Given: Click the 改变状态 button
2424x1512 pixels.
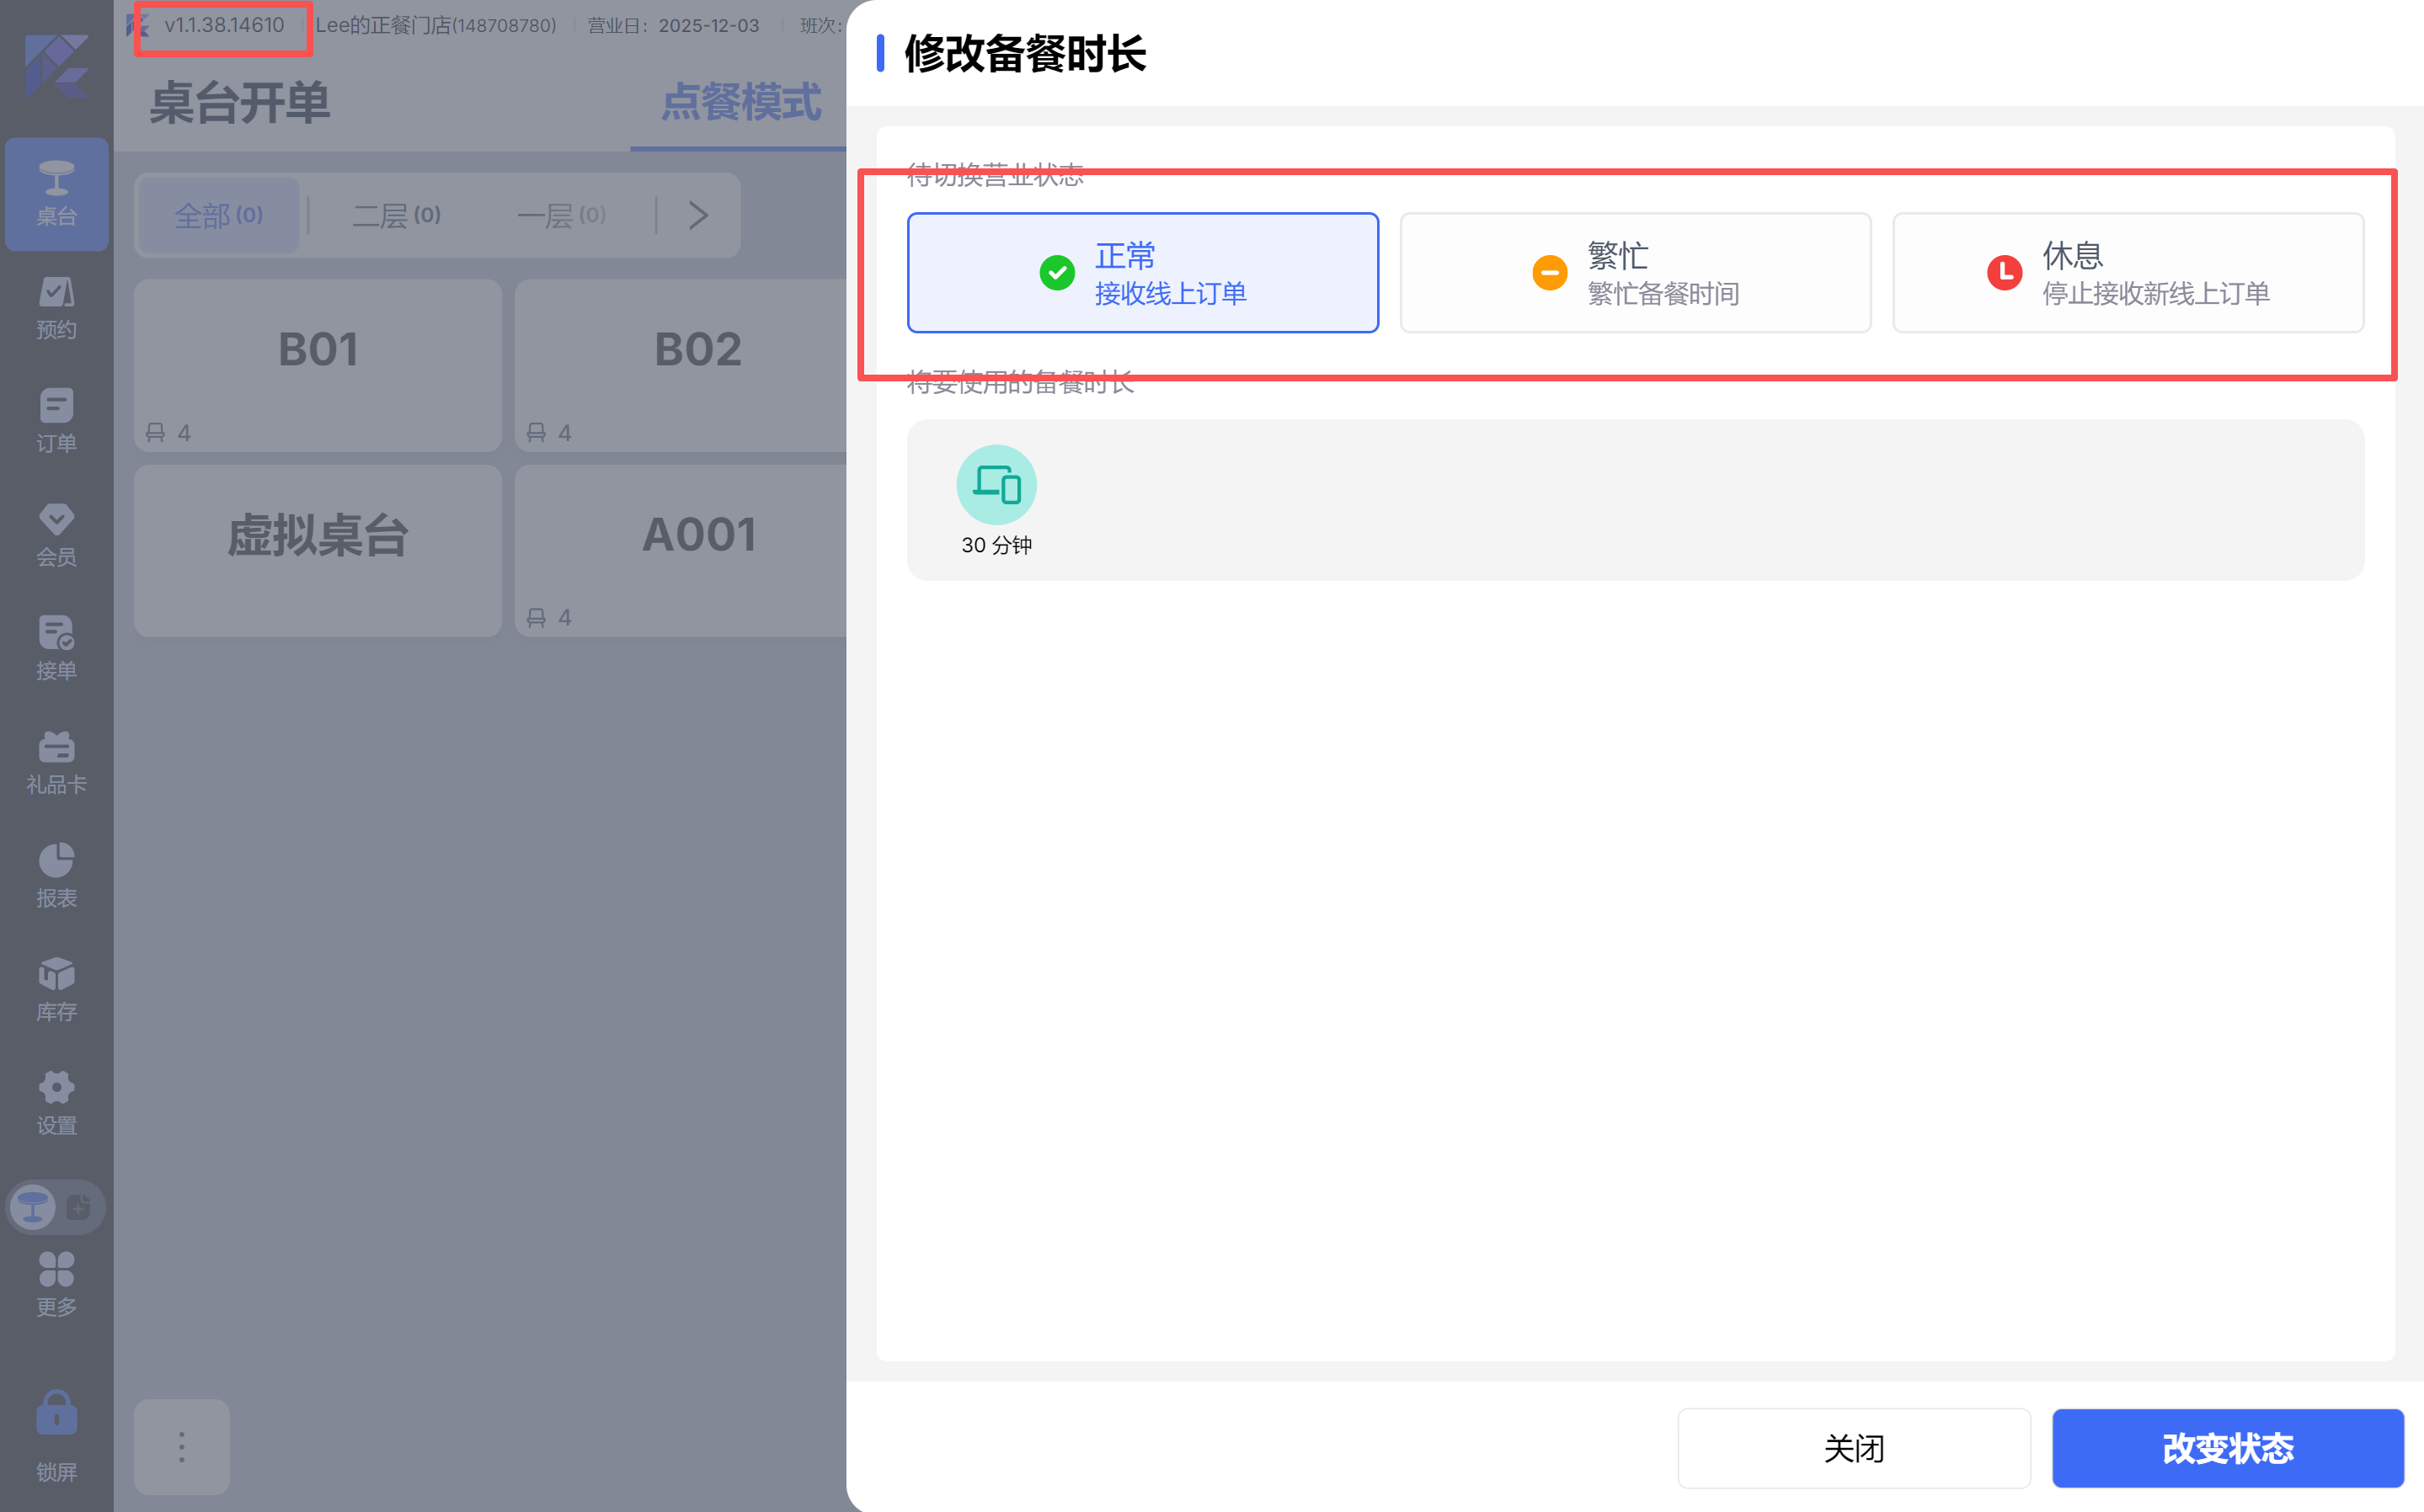Looking at the screenshot, I should 2227,1447.
